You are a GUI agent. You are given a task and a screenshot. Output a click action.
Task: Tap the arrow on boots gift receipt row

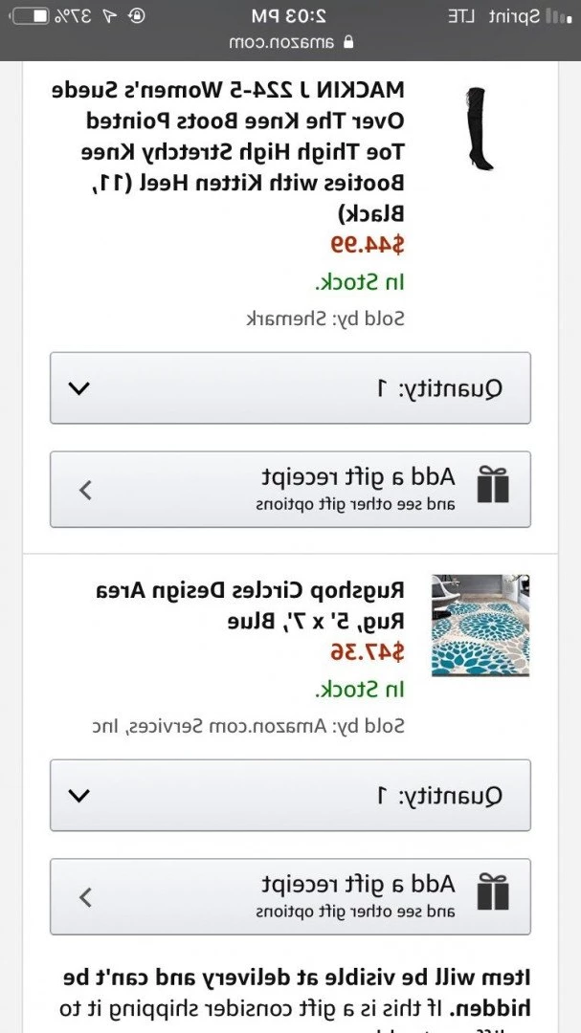(85, 490)
